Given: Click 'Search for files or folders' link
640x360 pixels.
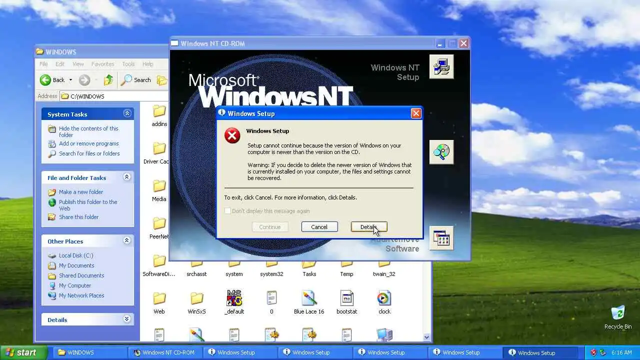Looking at the screenshot, I should click(x=89, y=153).
